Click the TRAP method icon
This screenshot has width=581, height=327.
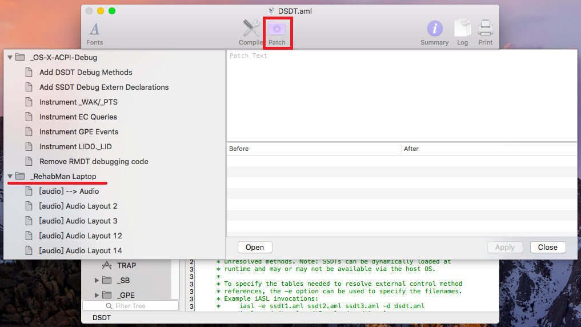[x=107, y=265]
